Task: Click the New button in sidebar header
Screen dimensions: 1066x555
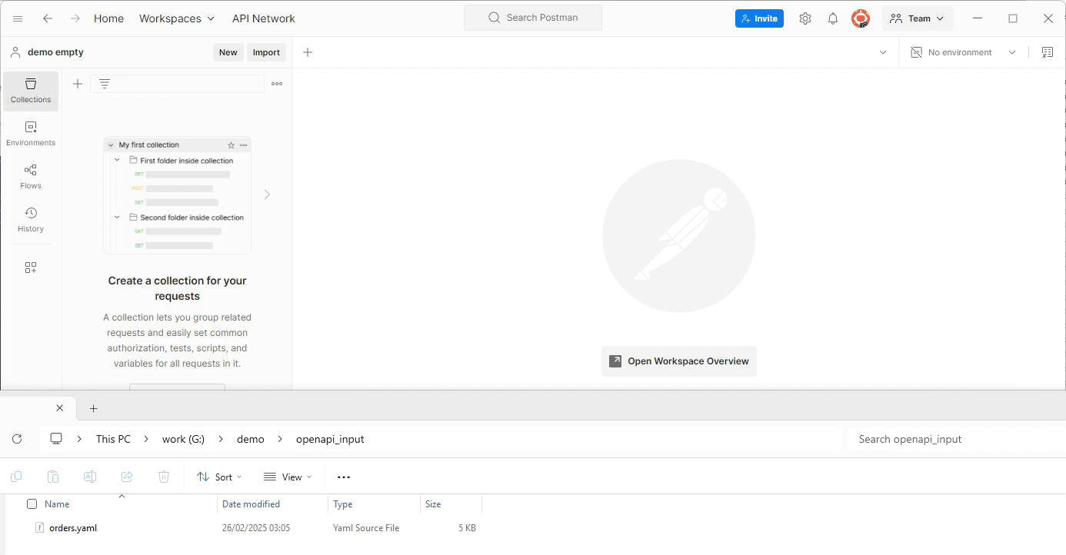Action: click(228, 52)
